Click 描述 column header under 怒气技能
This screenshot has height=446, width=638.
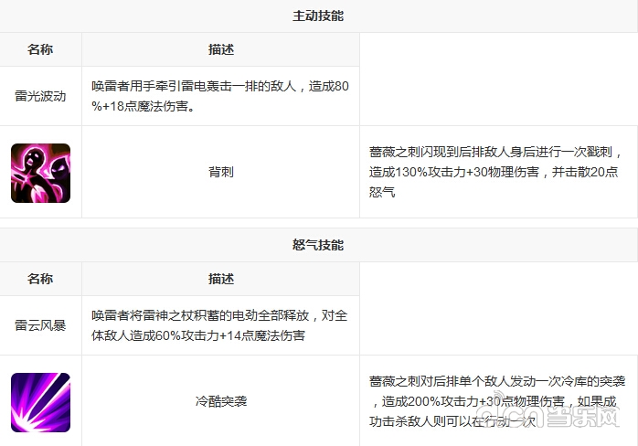(220, 279)
